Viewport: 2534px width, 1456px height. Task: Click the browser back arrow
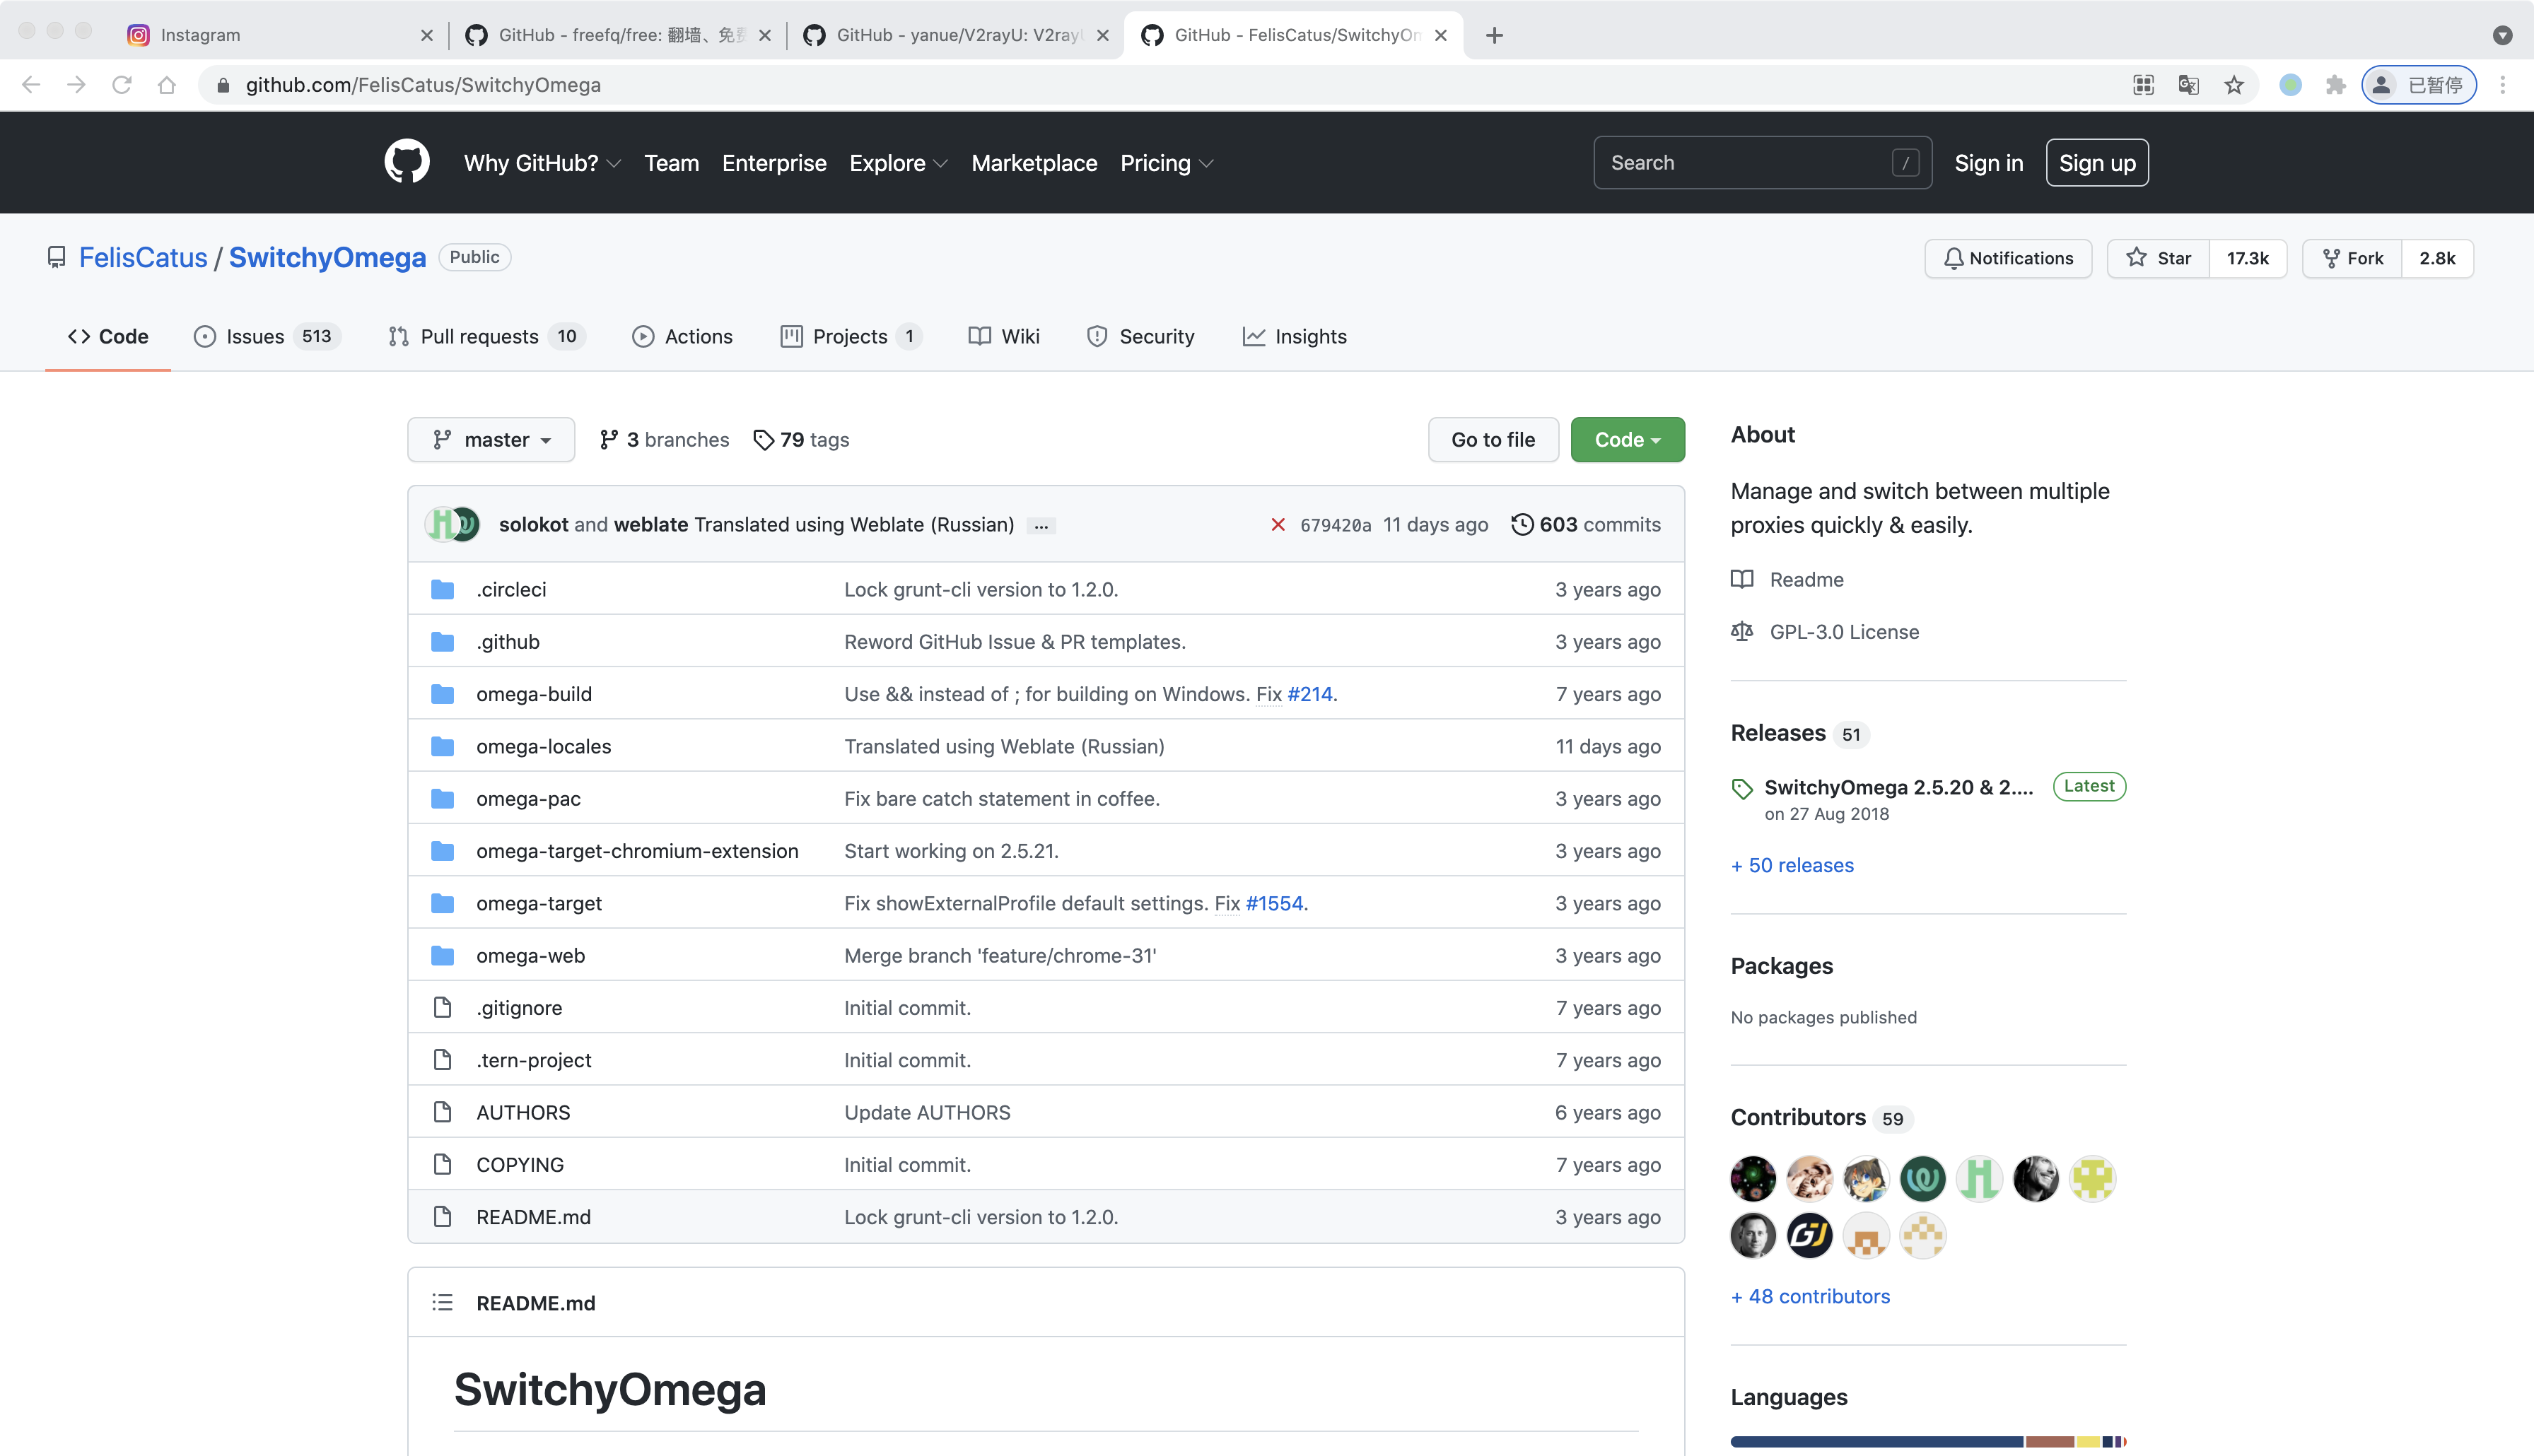coord(31,85)
